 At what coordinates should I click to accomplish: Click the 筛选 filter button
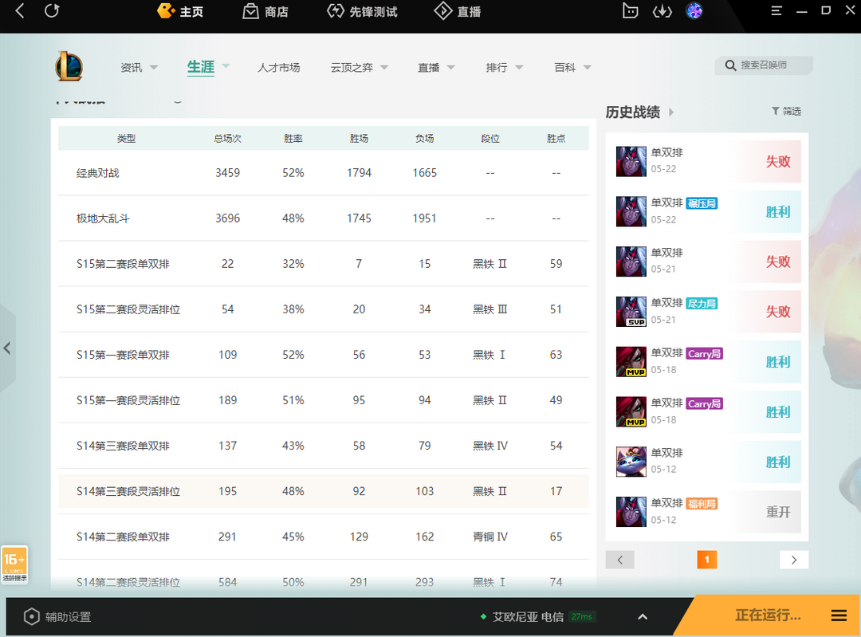[x=786, y=112]
